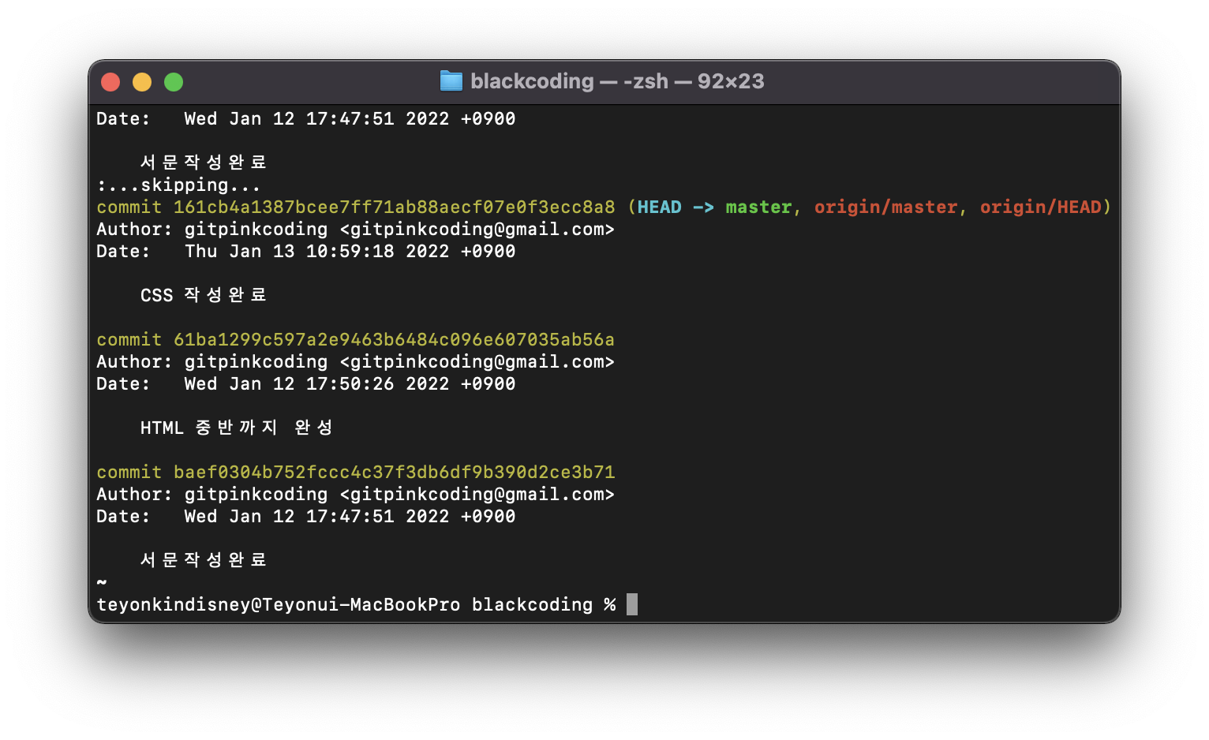Image resolution: width=1209 pixels, height=740 pixels.
Task: Click the top commit message '서문작성완료'
Action: tap(204, 163)
